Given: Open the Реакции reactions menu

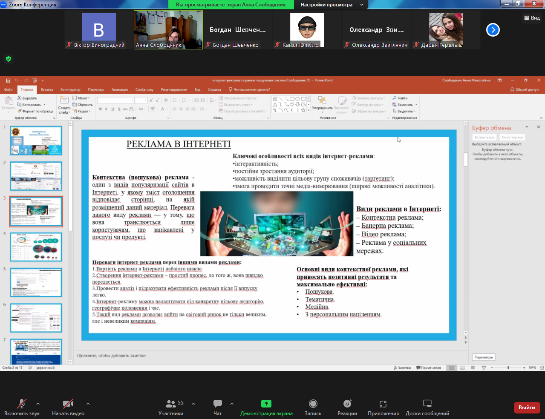Looking at the screenshot, I should (x=347, y=407).
